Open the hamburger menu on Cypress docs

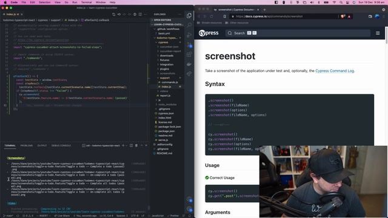378,33
